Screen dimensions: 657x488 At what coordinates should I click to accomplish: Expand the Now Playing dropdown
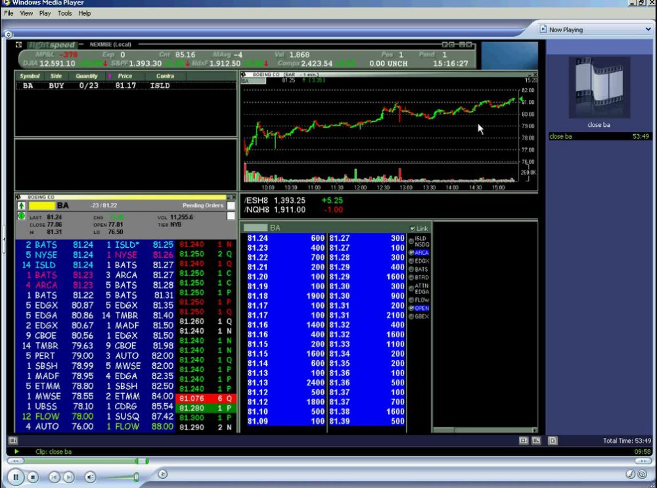pos(648,30)
